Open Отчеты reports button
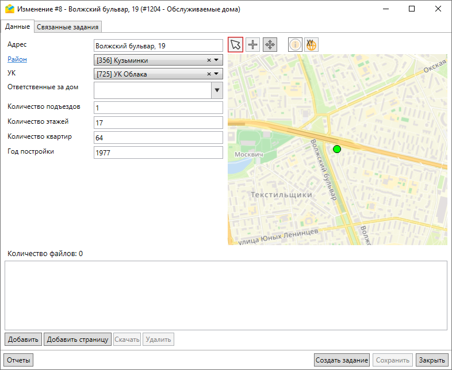This screenshot has width=452, height=370. click(18, 360)
